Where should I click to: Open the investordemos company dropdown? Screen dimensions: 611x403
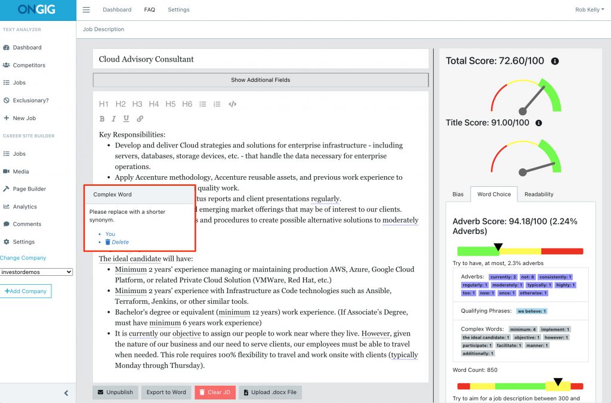(36, 272)
